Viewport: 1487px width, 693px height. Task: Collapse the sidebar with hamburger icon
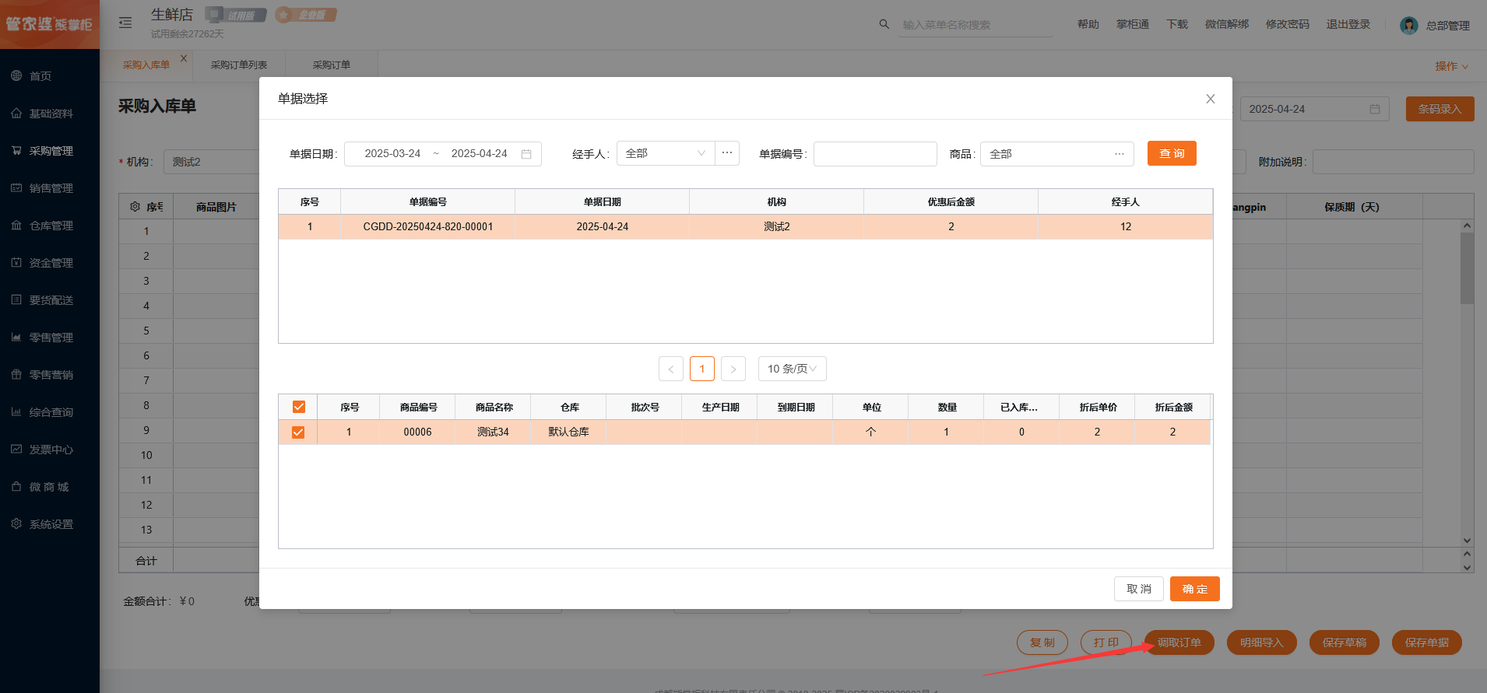coord(125,23)
